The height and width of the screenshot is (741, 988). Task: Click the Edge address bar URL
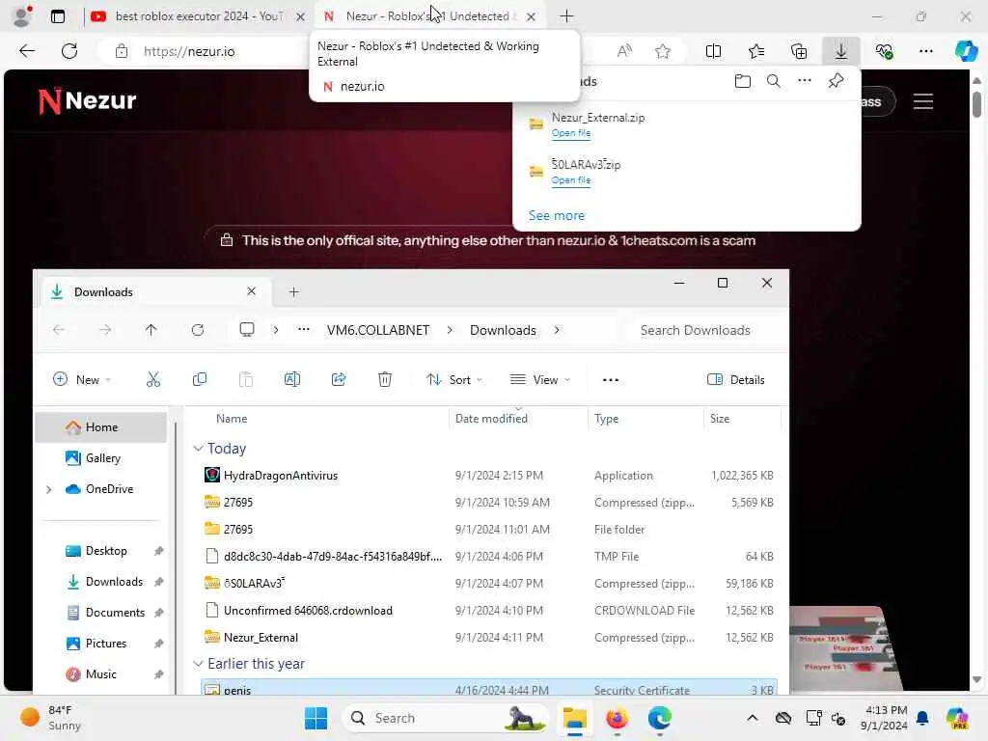click(x=189, y=52)
